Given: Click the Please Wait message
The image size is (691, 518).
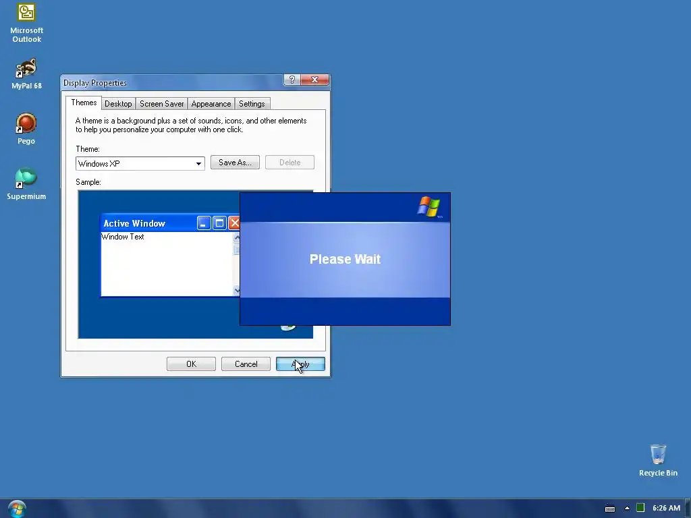Looking at the screenshot, I should coord(345,259).
